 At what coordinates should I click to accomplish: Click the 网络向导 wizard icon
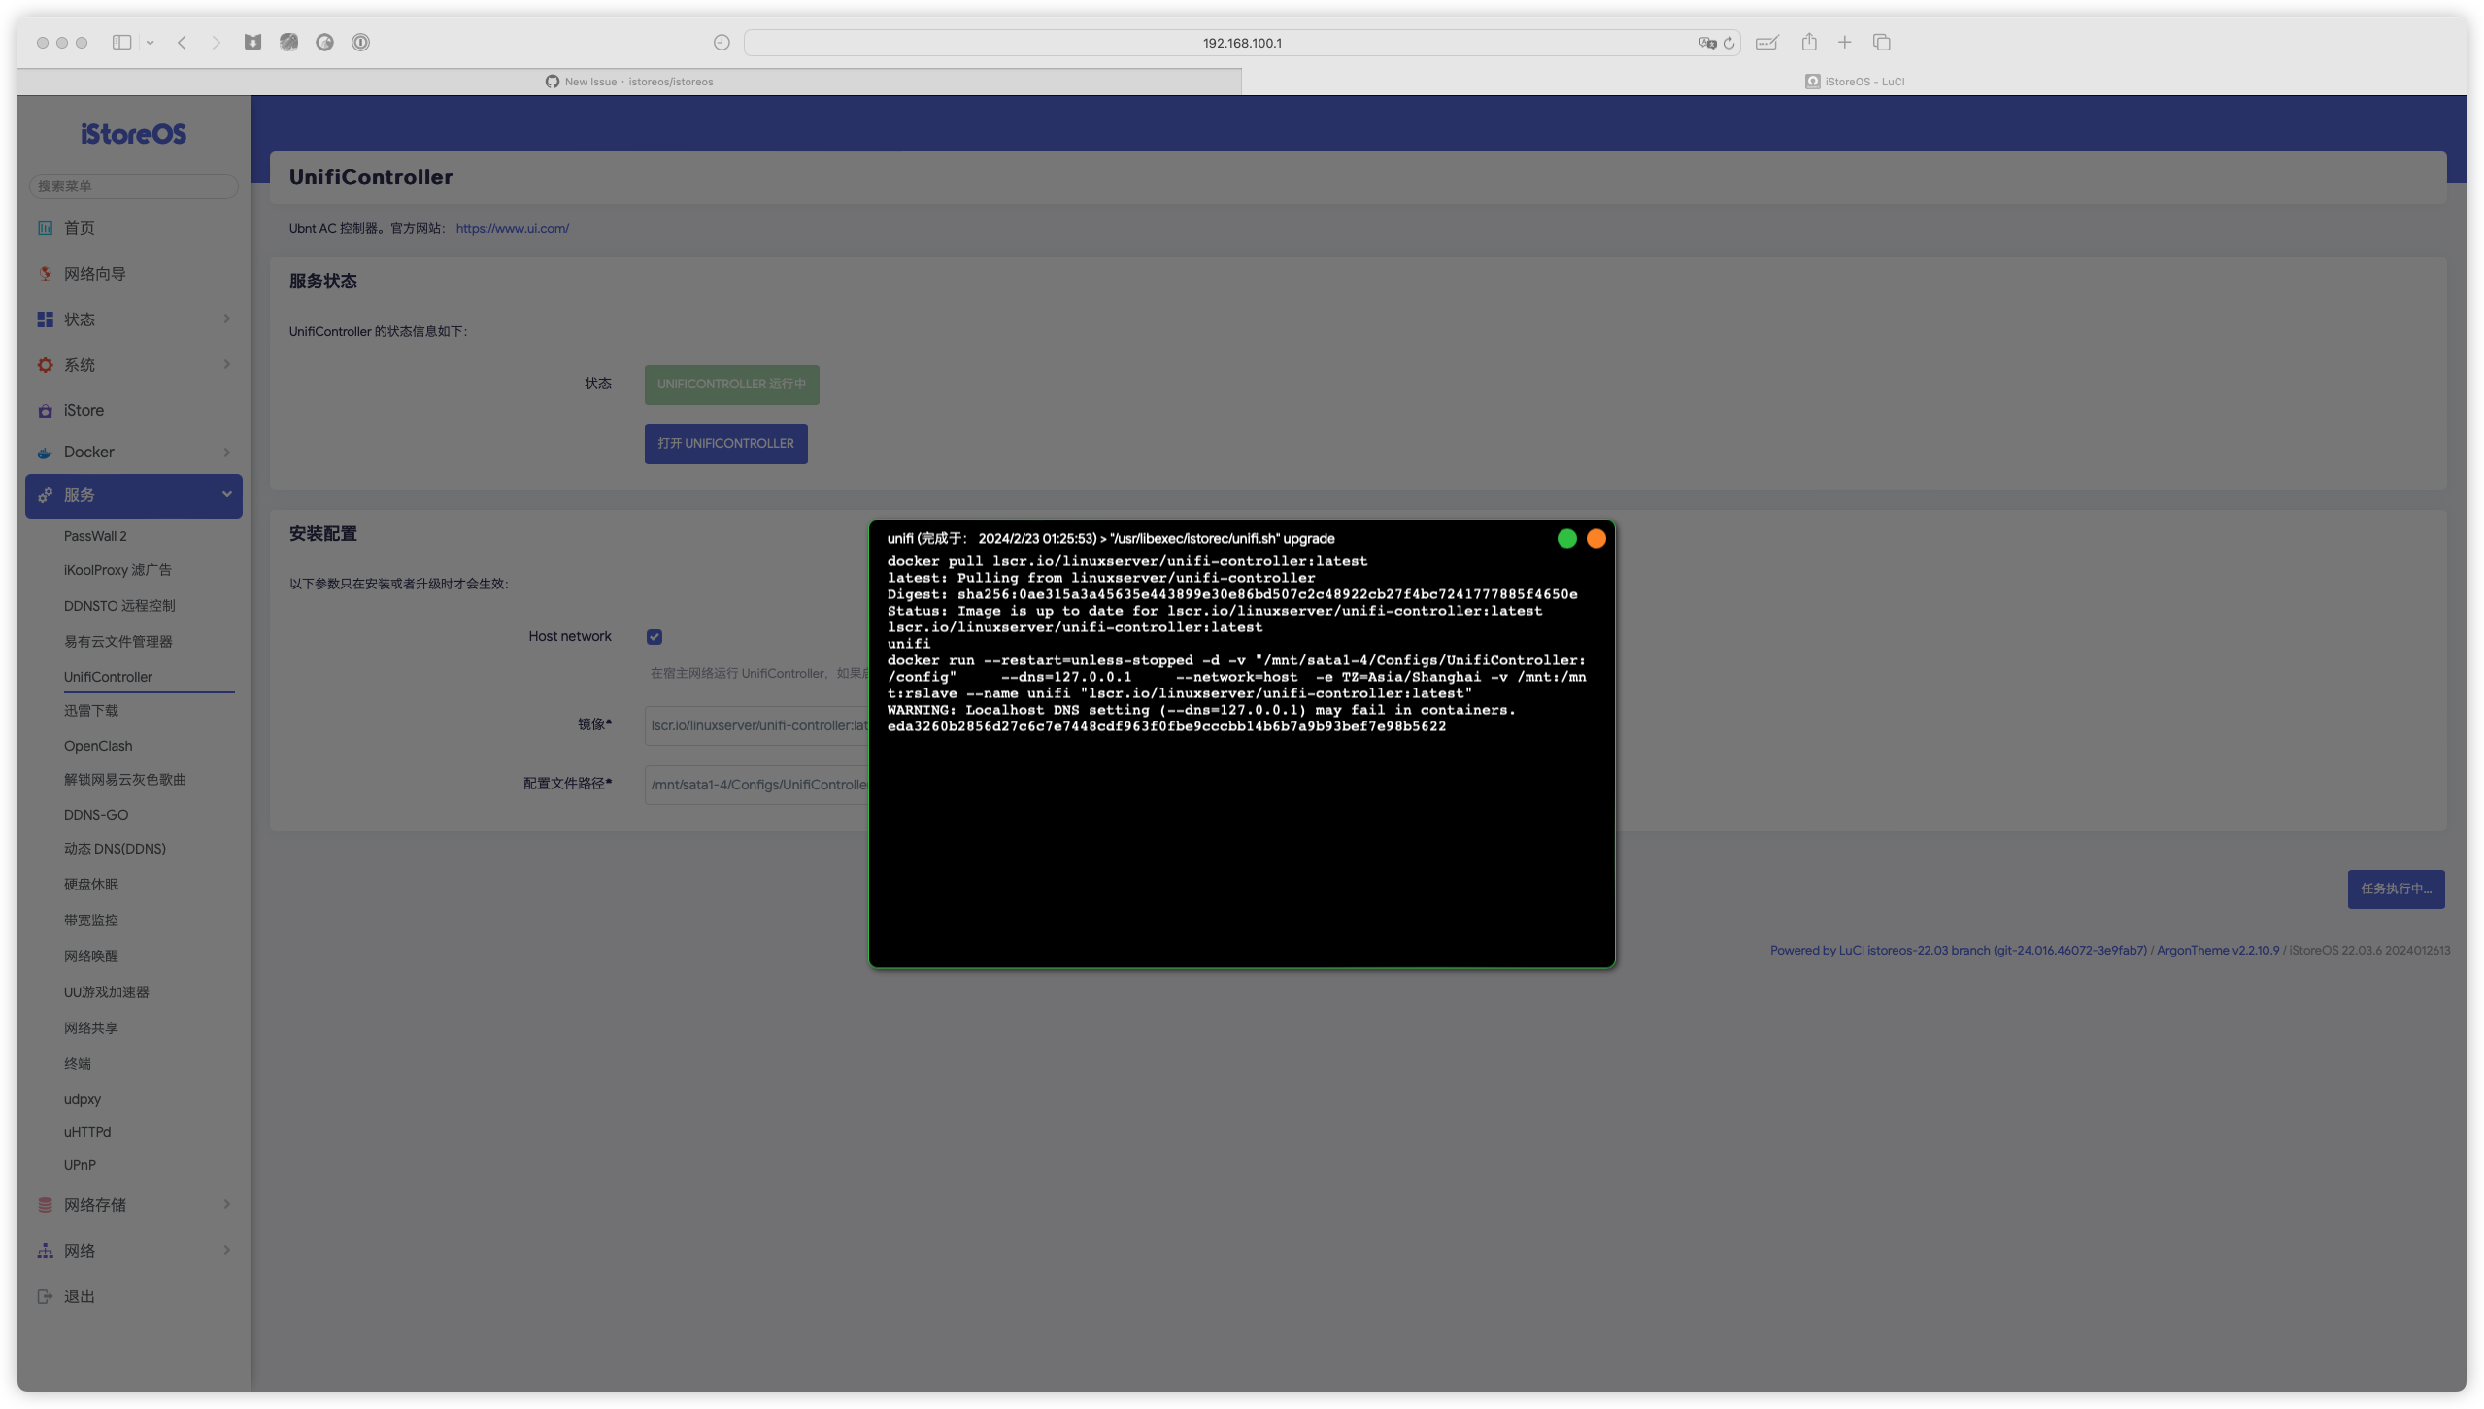[x=45, y=274]
